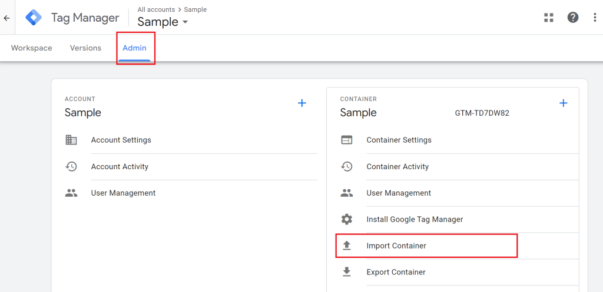Image resolution: width=603 pixels, height=292 pixels.
Task: Open Container Settings
Action: pos(399,140)
